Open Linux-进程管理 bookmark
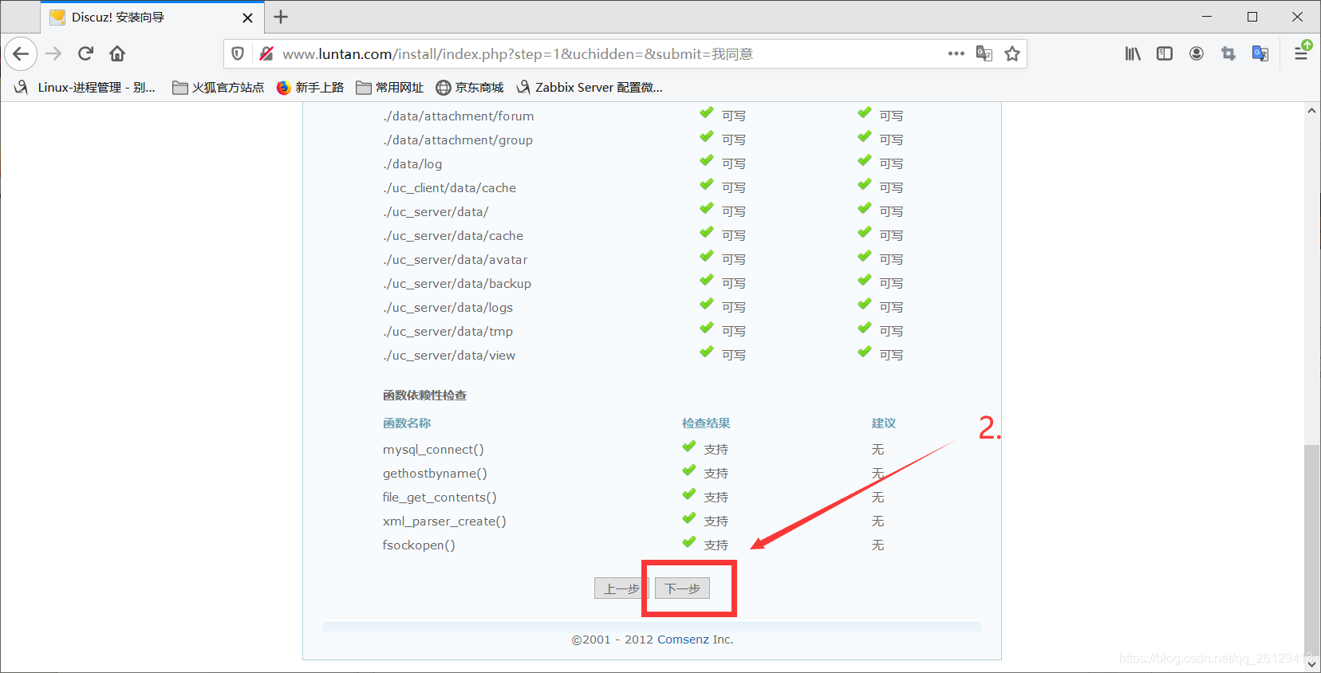1321x673 pixels. (85, 87)
